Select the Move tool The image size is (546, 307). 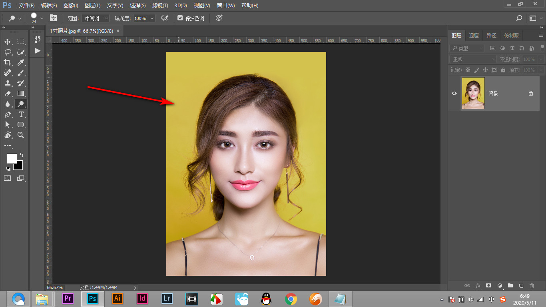point(8,42)
